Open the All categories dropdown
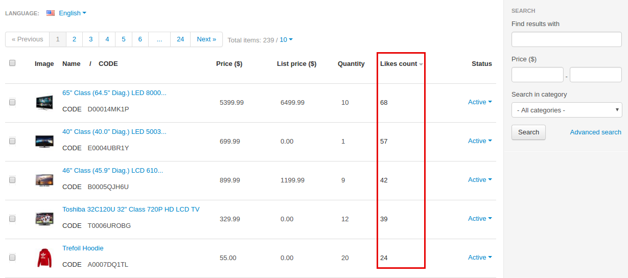 pos(567,110)
